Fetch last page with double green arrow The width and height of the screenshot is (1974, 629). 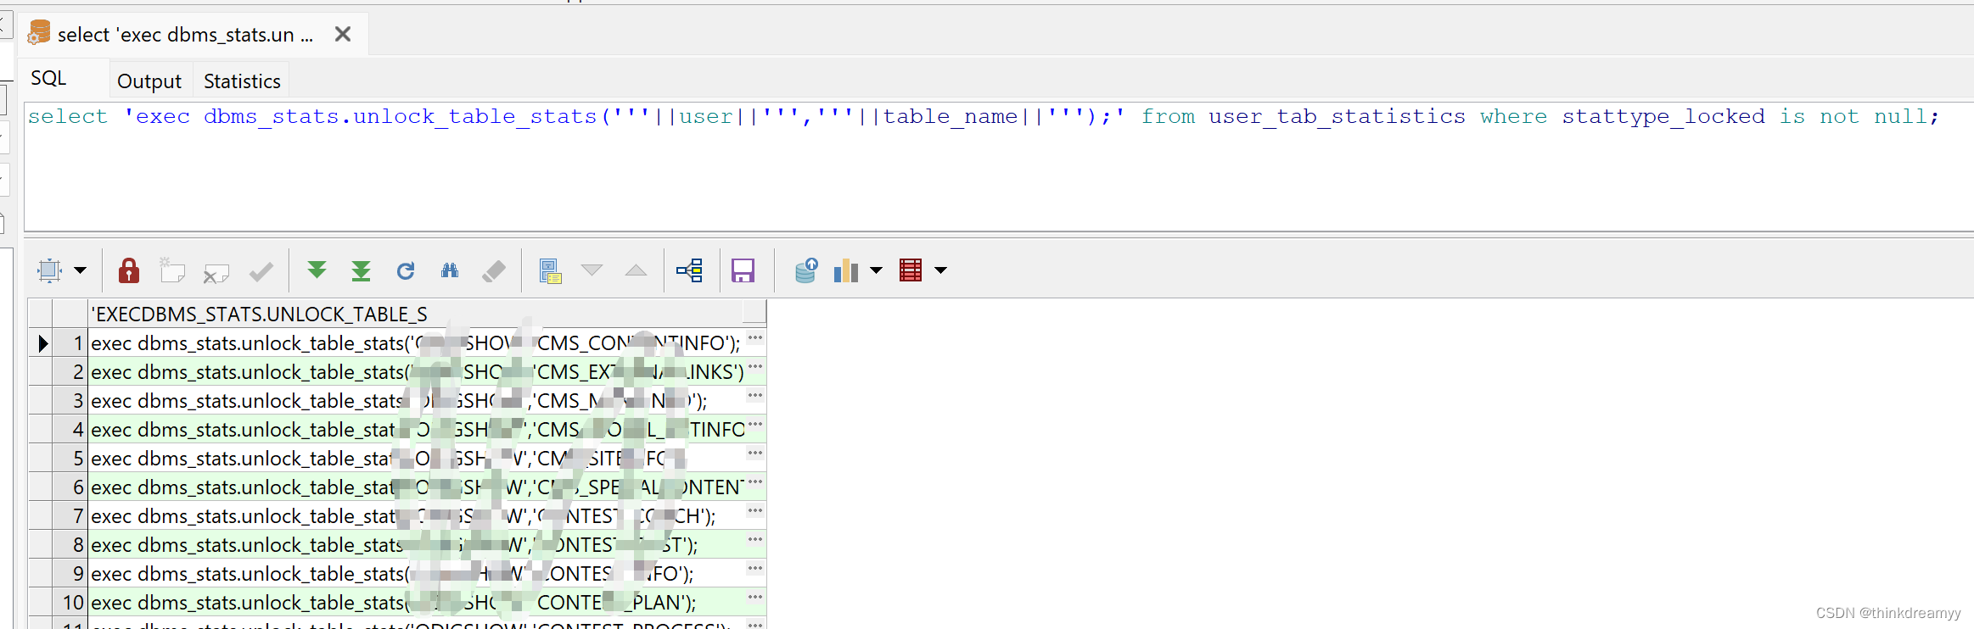tap(361, 270)
